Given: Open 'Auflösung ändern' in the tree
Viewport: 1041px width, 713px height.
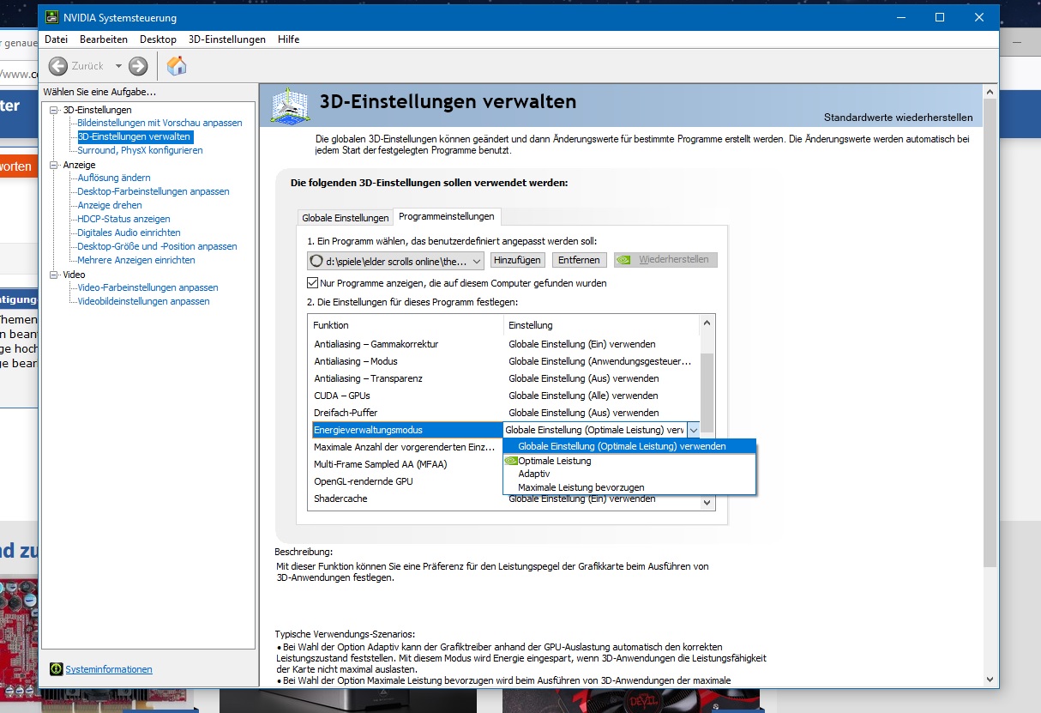Looking at the screenshot, I should click(x=114, y=178).
